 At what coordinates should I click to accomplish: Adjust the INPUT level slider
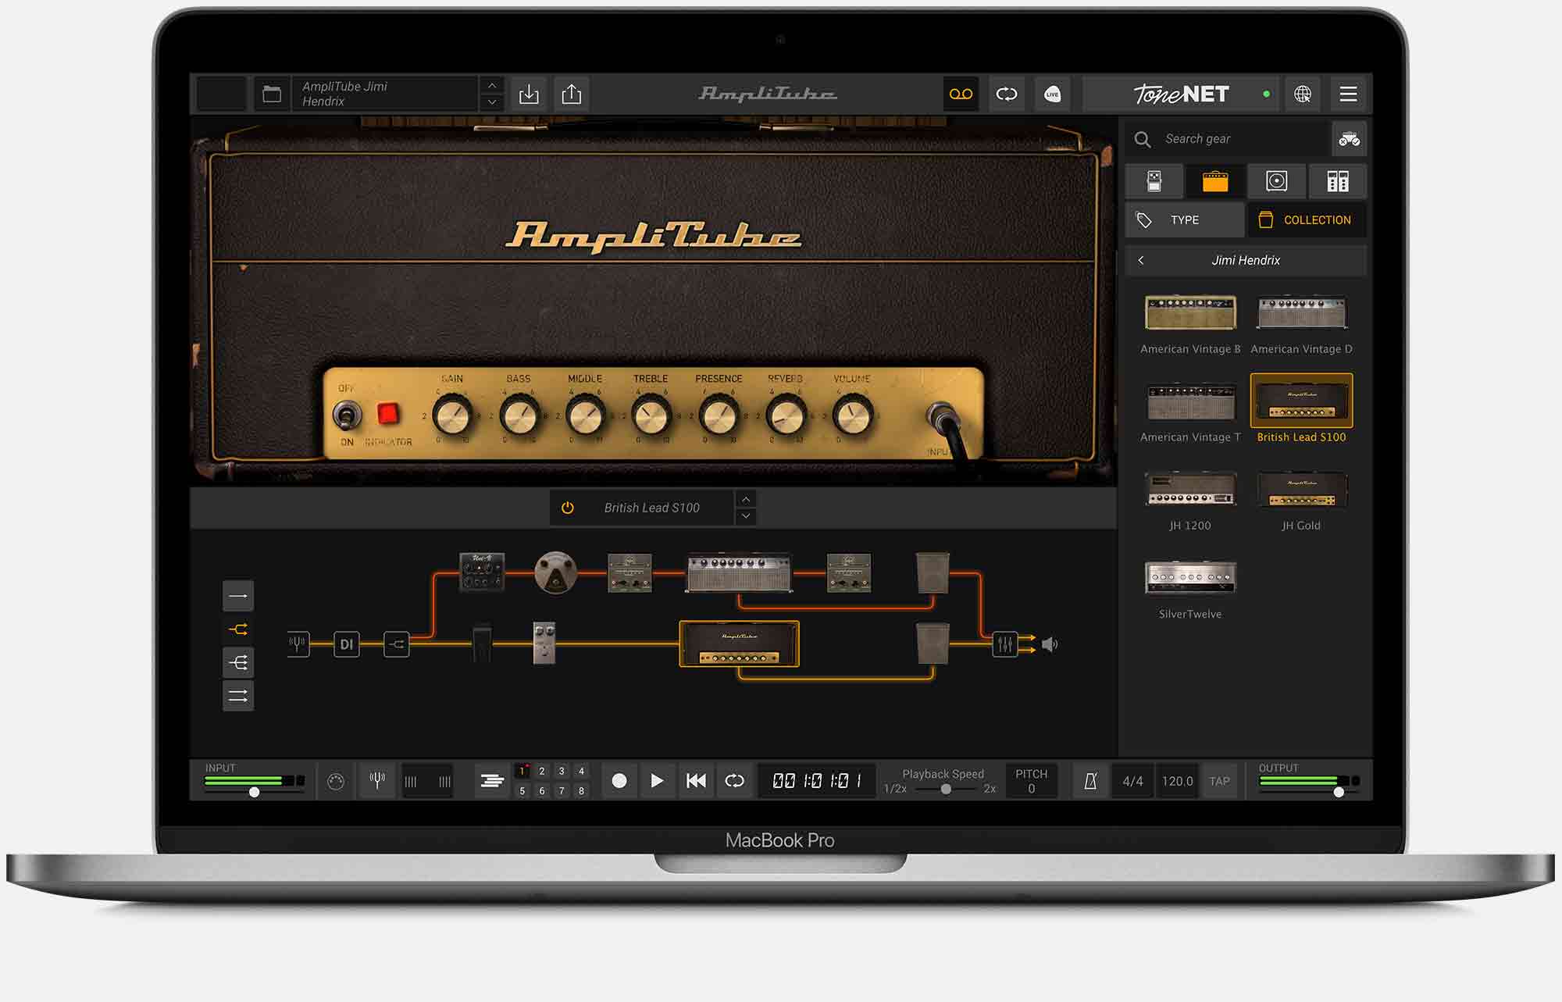(255, 792)
